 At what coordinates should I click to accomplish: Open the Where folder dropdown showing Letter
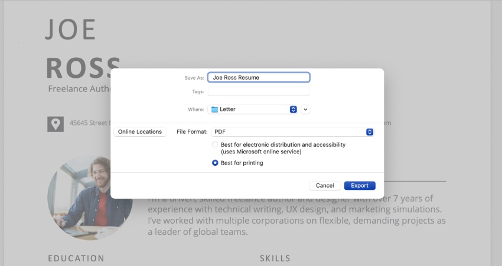tap(253, 109)
